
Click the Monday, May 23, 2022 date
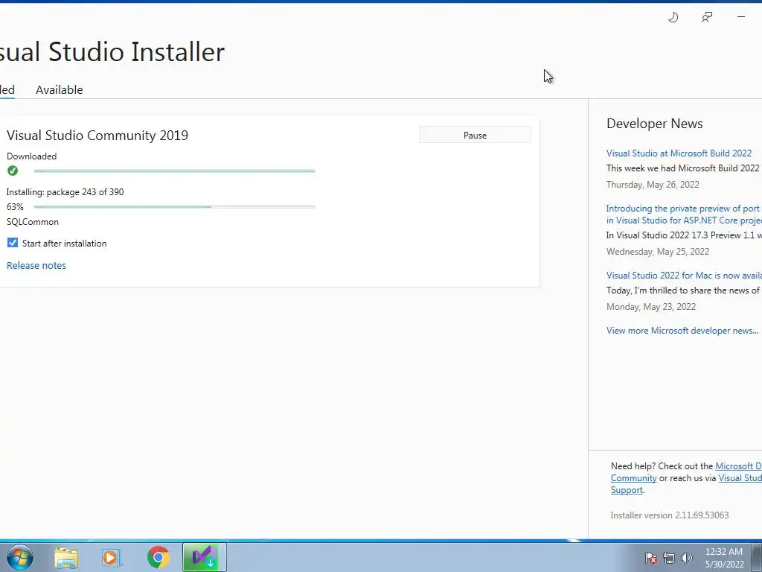(651, 307)
